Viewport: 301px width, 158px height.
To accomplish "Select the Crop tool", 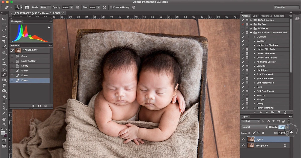I will tap(4, 41).
